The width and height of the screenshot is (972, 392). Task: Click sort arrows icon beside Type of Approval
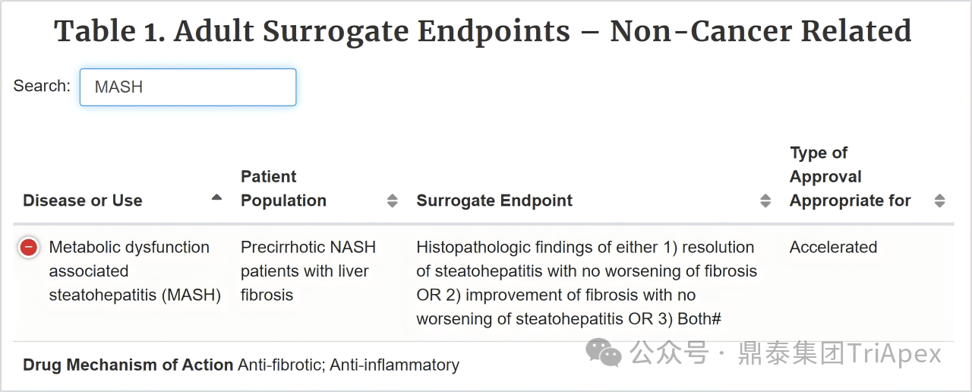(939, 201)
